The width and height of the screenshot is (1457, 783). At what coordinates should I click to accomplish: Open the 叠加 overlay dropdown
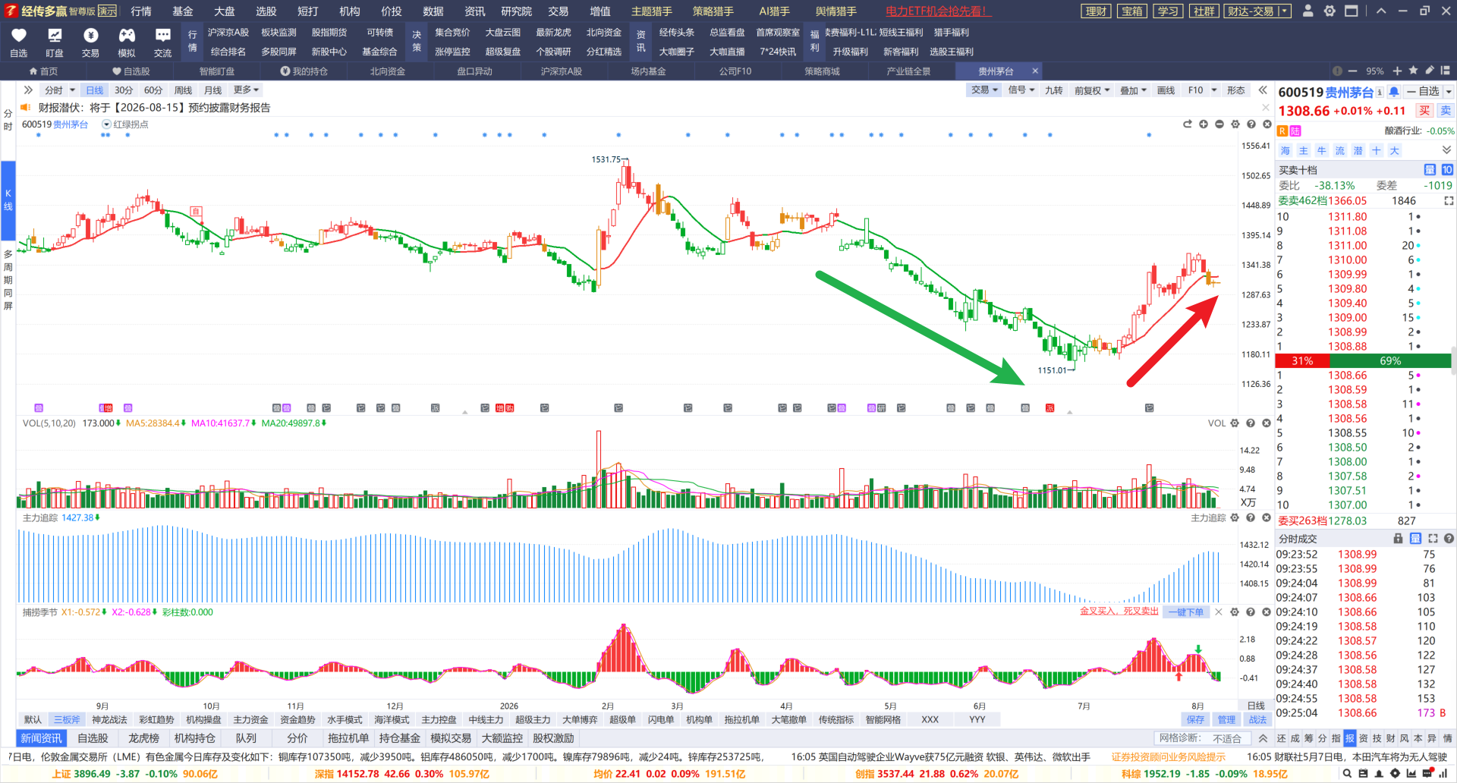pyautogui.click(x=1133, y=90)
